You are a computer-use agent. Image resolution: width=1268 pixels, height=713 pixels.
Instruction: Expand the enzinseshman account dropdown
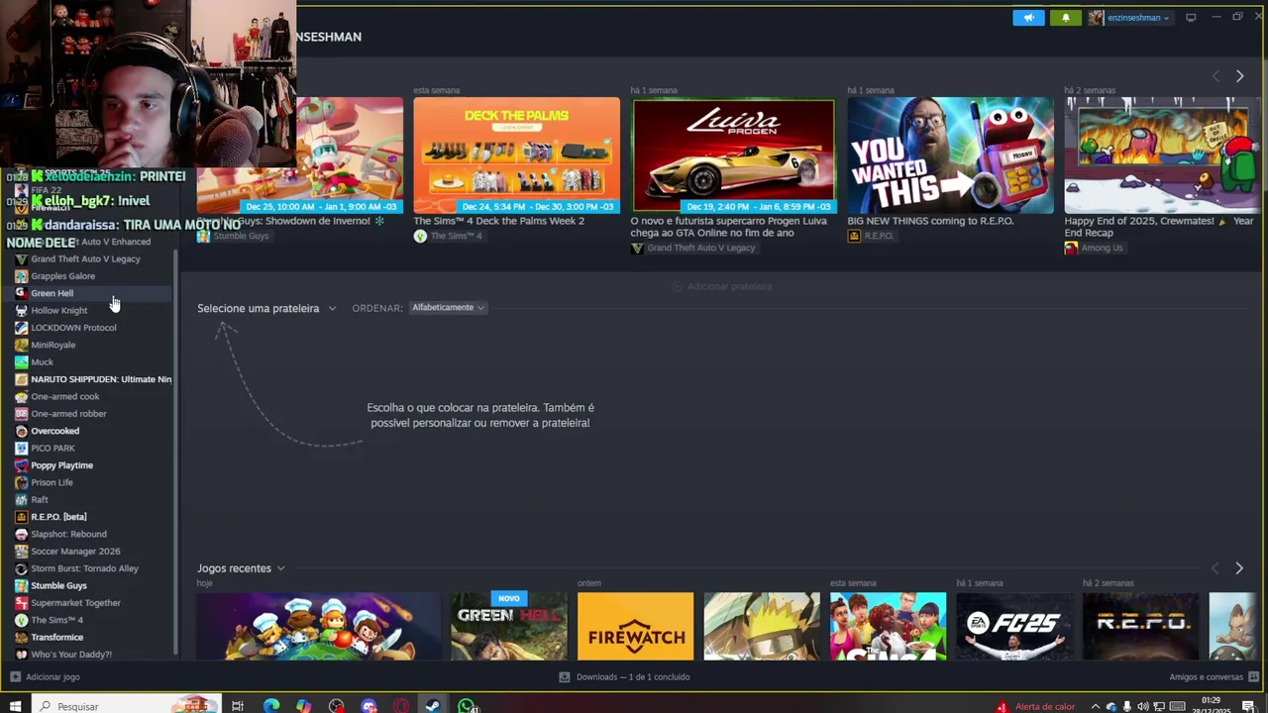pos(1129,18)
